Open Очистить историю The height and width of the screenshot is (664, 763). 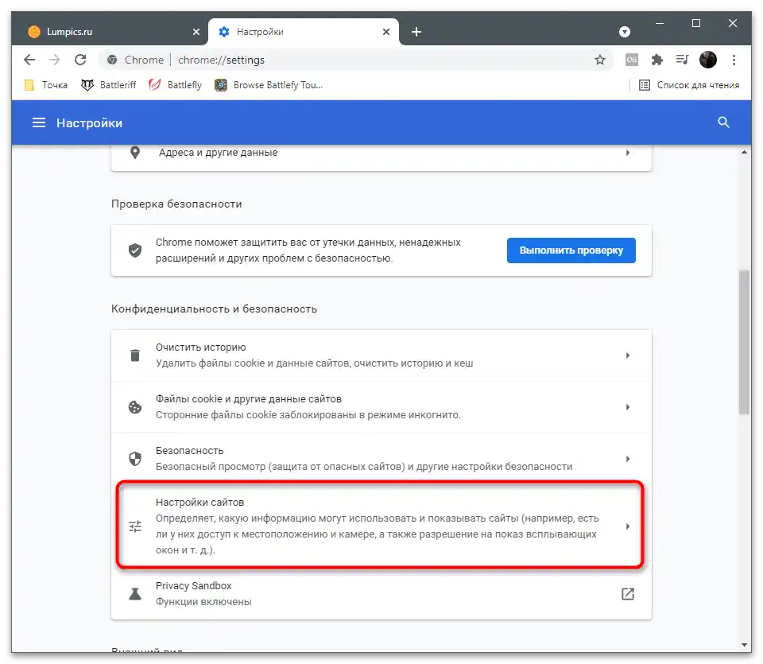tap(381, 355)
